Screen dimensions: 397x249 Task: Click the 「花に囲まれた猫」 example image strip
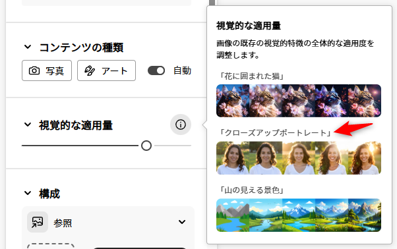click(299, 101)
